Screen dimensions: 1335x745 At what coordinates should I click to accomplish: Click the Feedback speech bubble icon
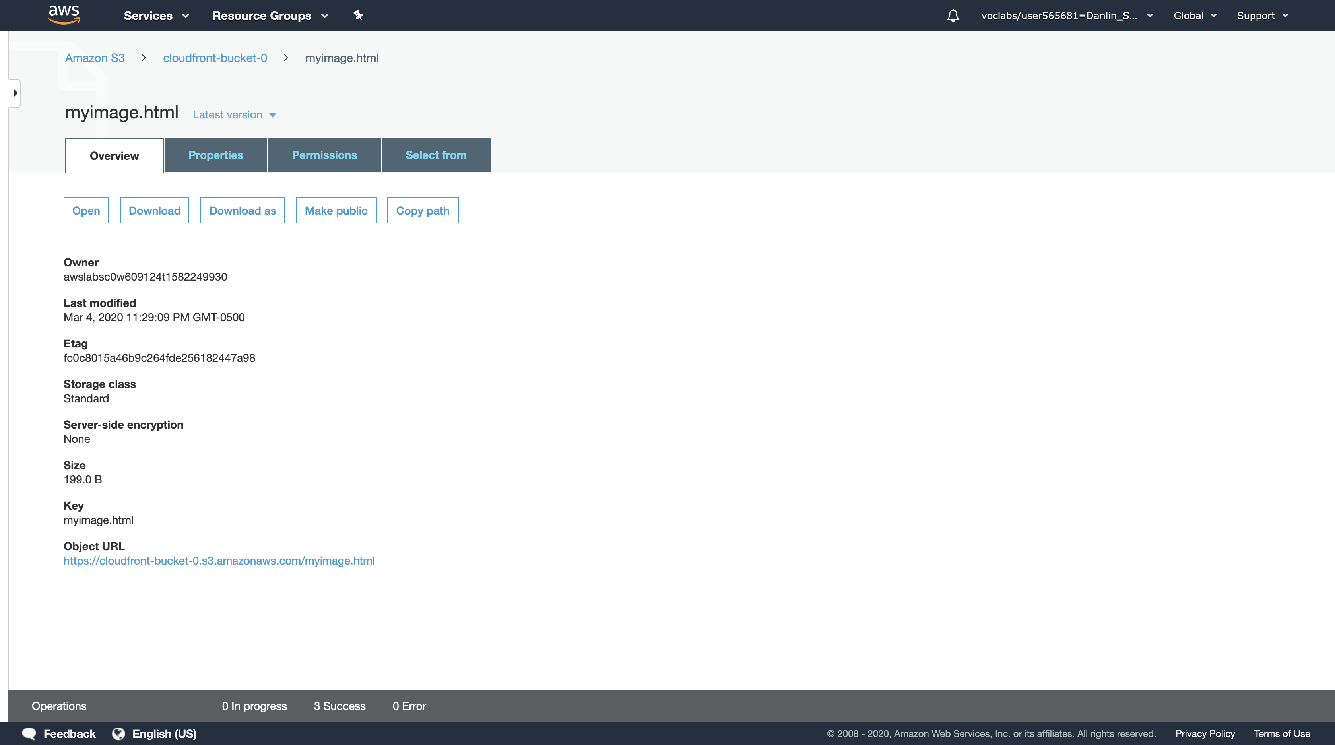point(29,733)
